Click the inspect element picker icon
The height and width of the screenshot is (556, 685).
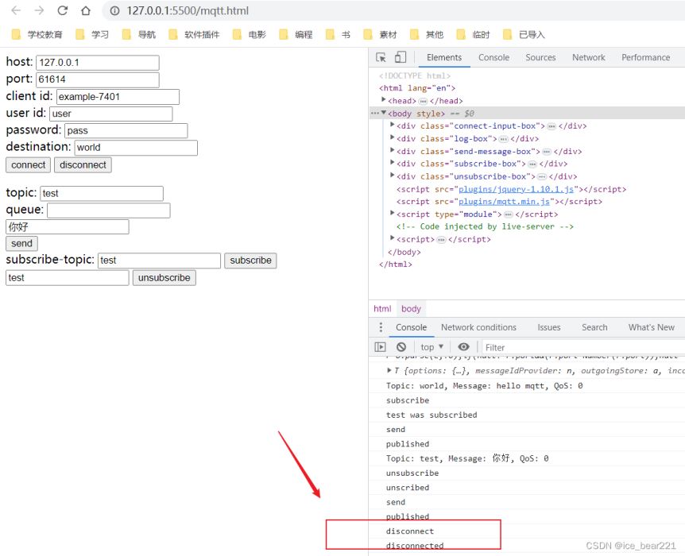381,57
